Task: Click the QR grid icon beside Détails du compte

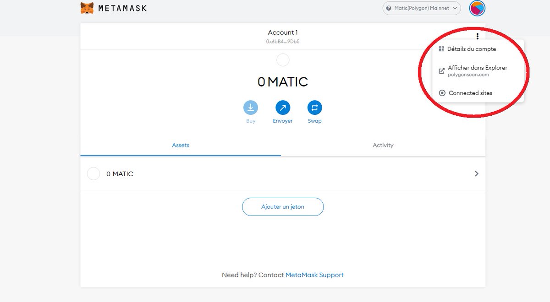Action: (441, 49)
